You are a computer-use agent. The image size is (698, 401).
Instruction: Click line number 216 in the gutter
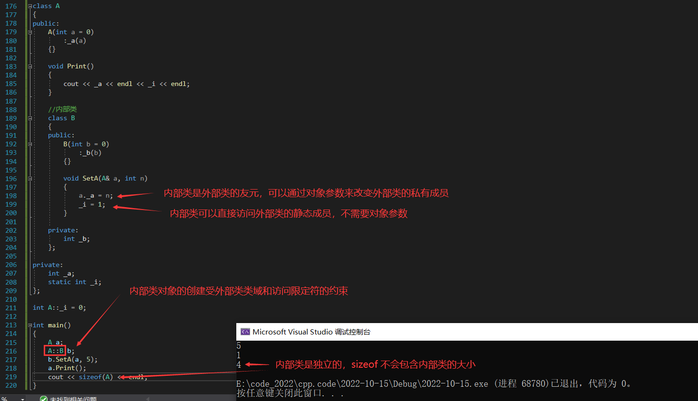pyautogui.click(x=11, y=351)
